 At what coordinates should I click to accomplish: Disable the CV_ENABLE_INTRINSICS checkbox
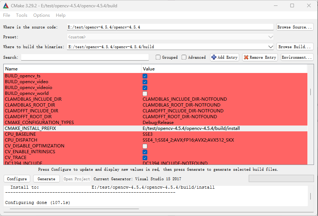[x=145, y=152]
